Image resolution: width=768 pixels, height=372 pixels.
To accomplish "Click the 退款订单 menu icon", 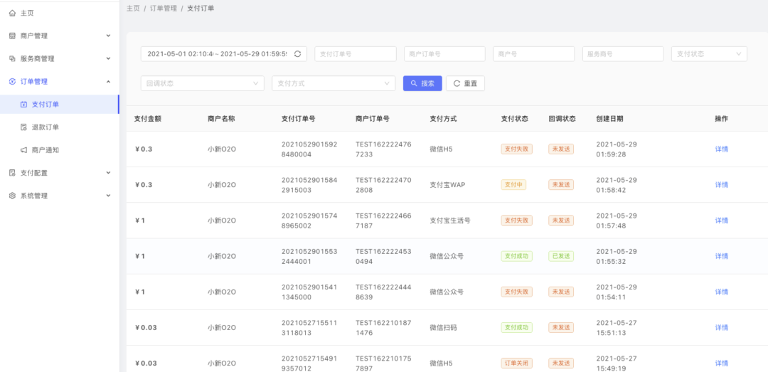I will coord(23,127).
